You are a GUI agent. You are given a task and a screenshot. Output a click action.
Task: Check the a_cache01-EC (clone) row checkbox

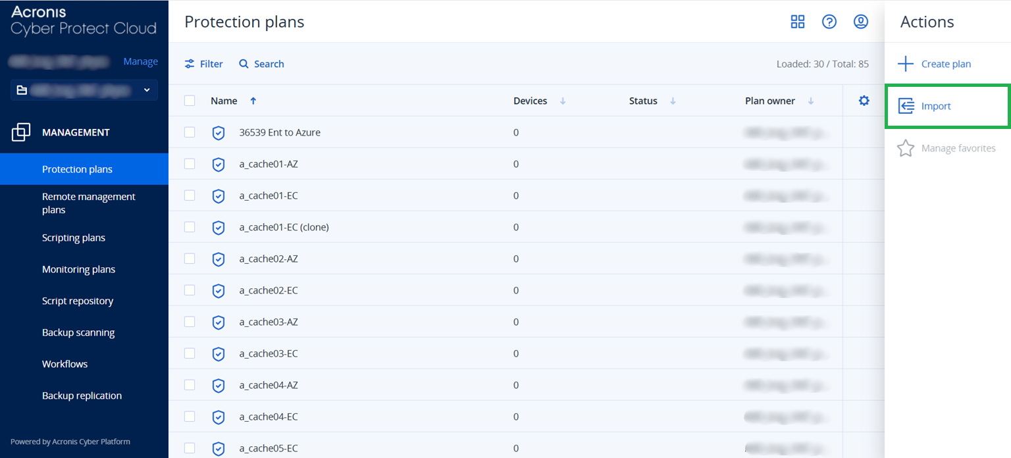[x=190, y=227]
